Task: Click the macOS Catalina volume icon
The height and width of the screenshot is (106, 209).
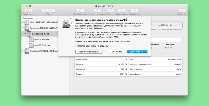Action: [31, 45]
